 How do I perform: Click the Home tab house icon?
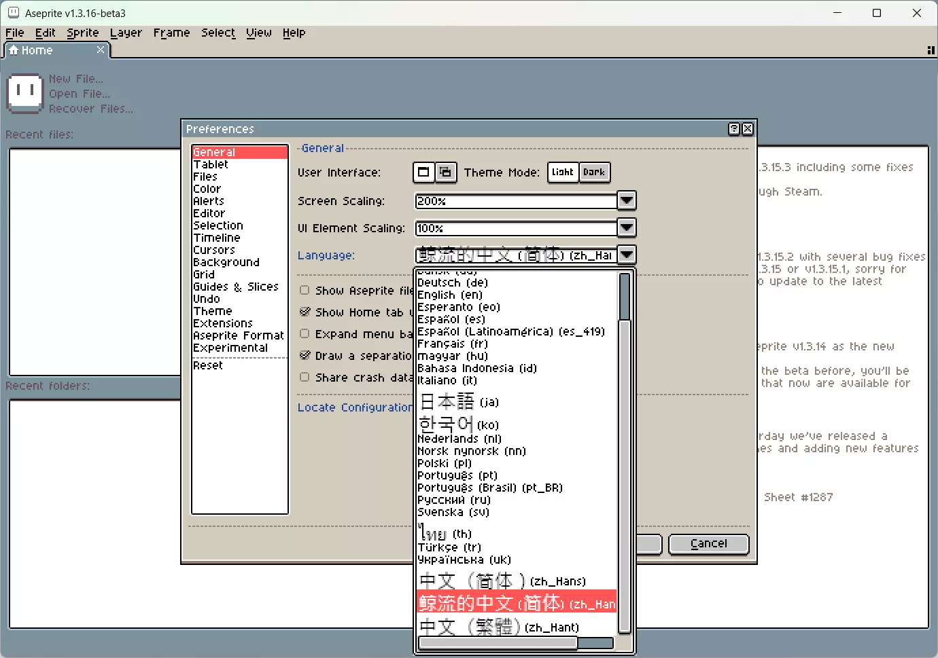pos(13,50)
